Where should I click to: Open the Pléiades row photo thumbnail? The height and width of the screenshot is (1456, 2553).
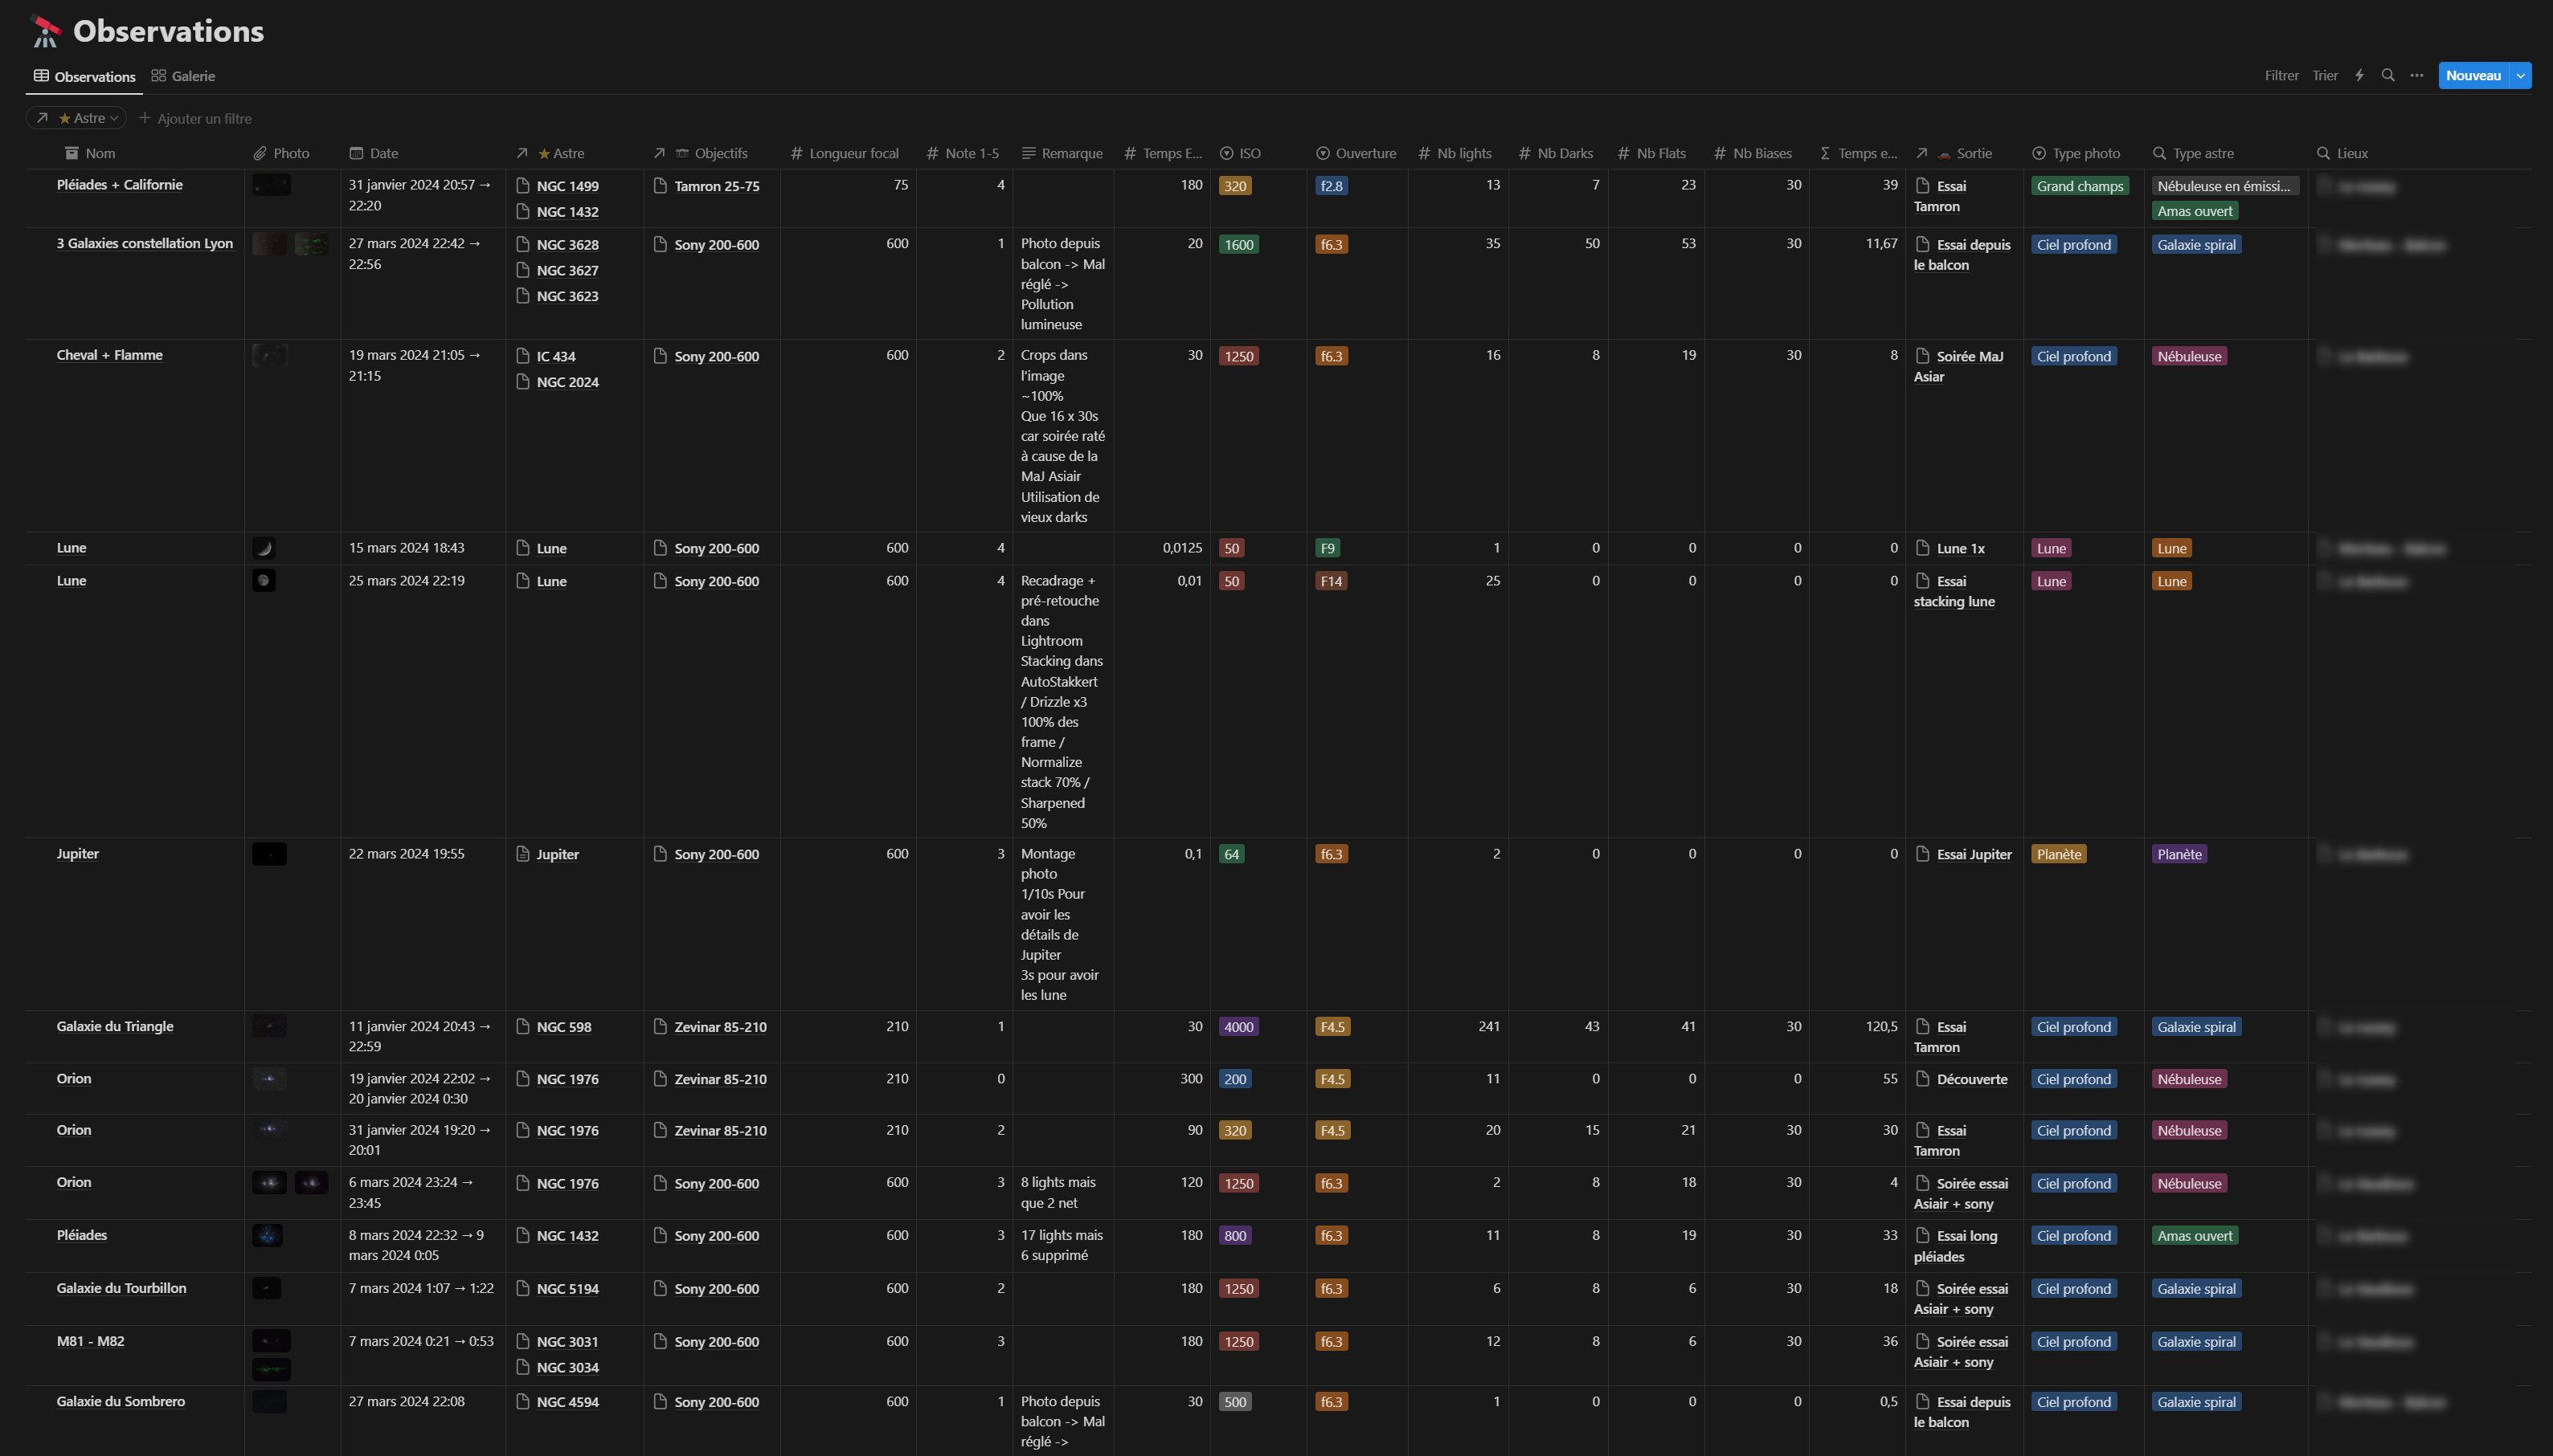267,1236
